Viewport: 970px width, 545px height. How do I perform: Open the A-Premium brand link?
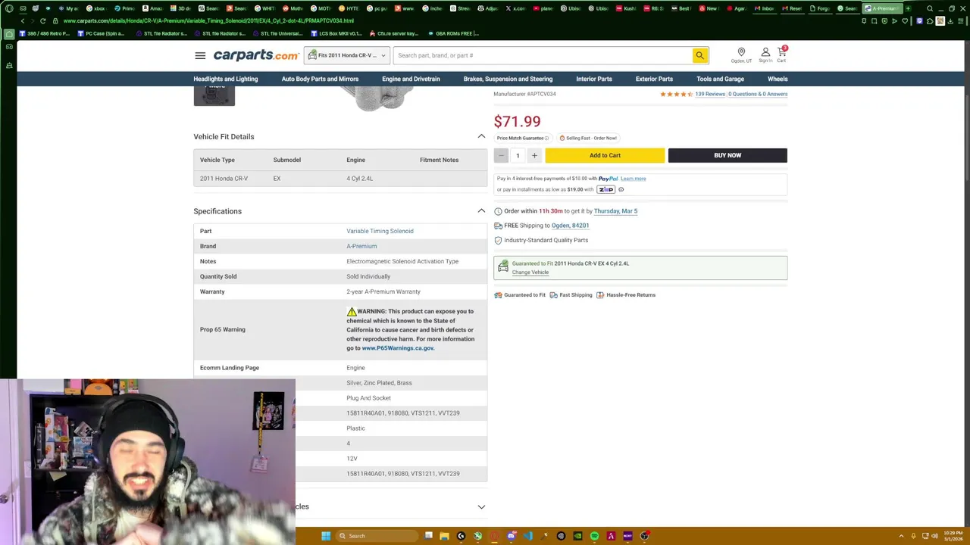pos(361,246)
